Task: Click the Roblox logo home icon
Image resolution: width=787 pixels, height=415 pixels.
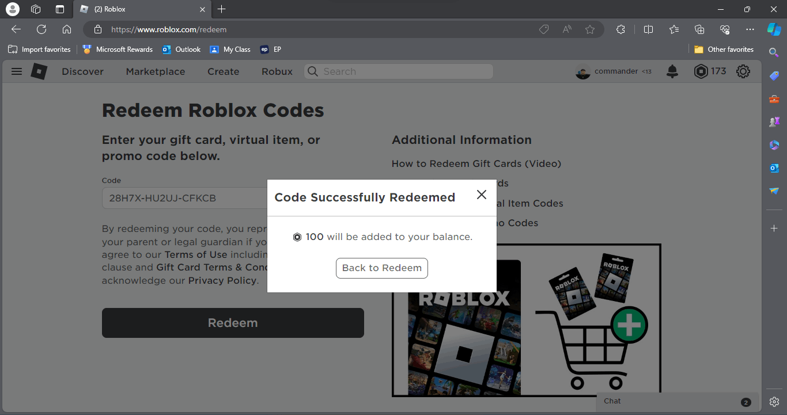Action: [x=39, y=71]
